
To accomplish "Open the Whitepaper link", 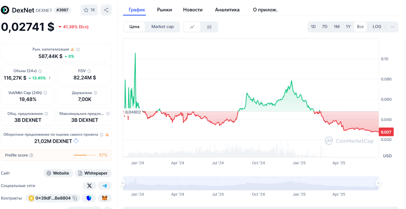I will click(93, 173).
